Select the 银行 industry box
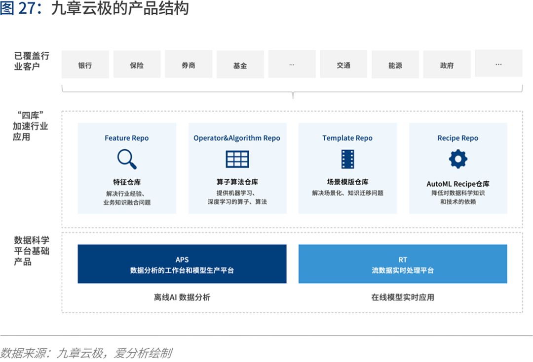 85,64
